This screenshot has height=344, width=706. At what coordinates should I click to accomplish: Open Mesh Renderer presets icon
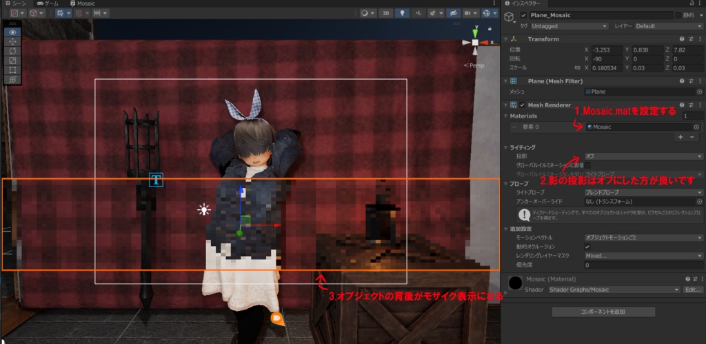pyautogui.click(x=691, y=105)
